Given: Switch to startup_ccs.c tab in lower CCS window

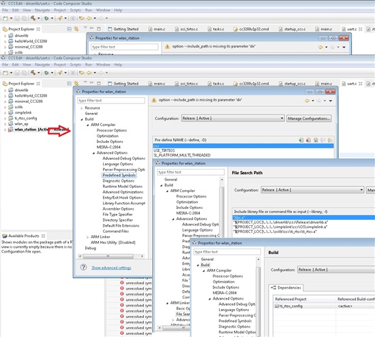Looking at the screenshot, I should tap(292, 84).
